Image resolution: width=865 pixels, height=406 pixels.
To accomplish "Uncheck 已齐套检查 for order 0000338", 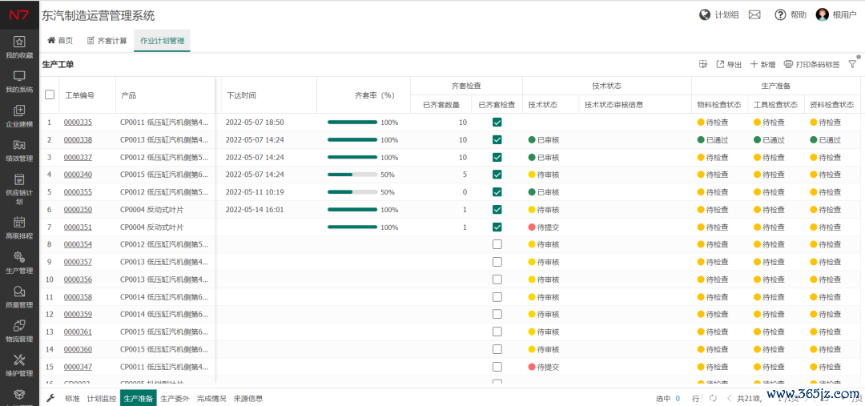I will point(497,139).
